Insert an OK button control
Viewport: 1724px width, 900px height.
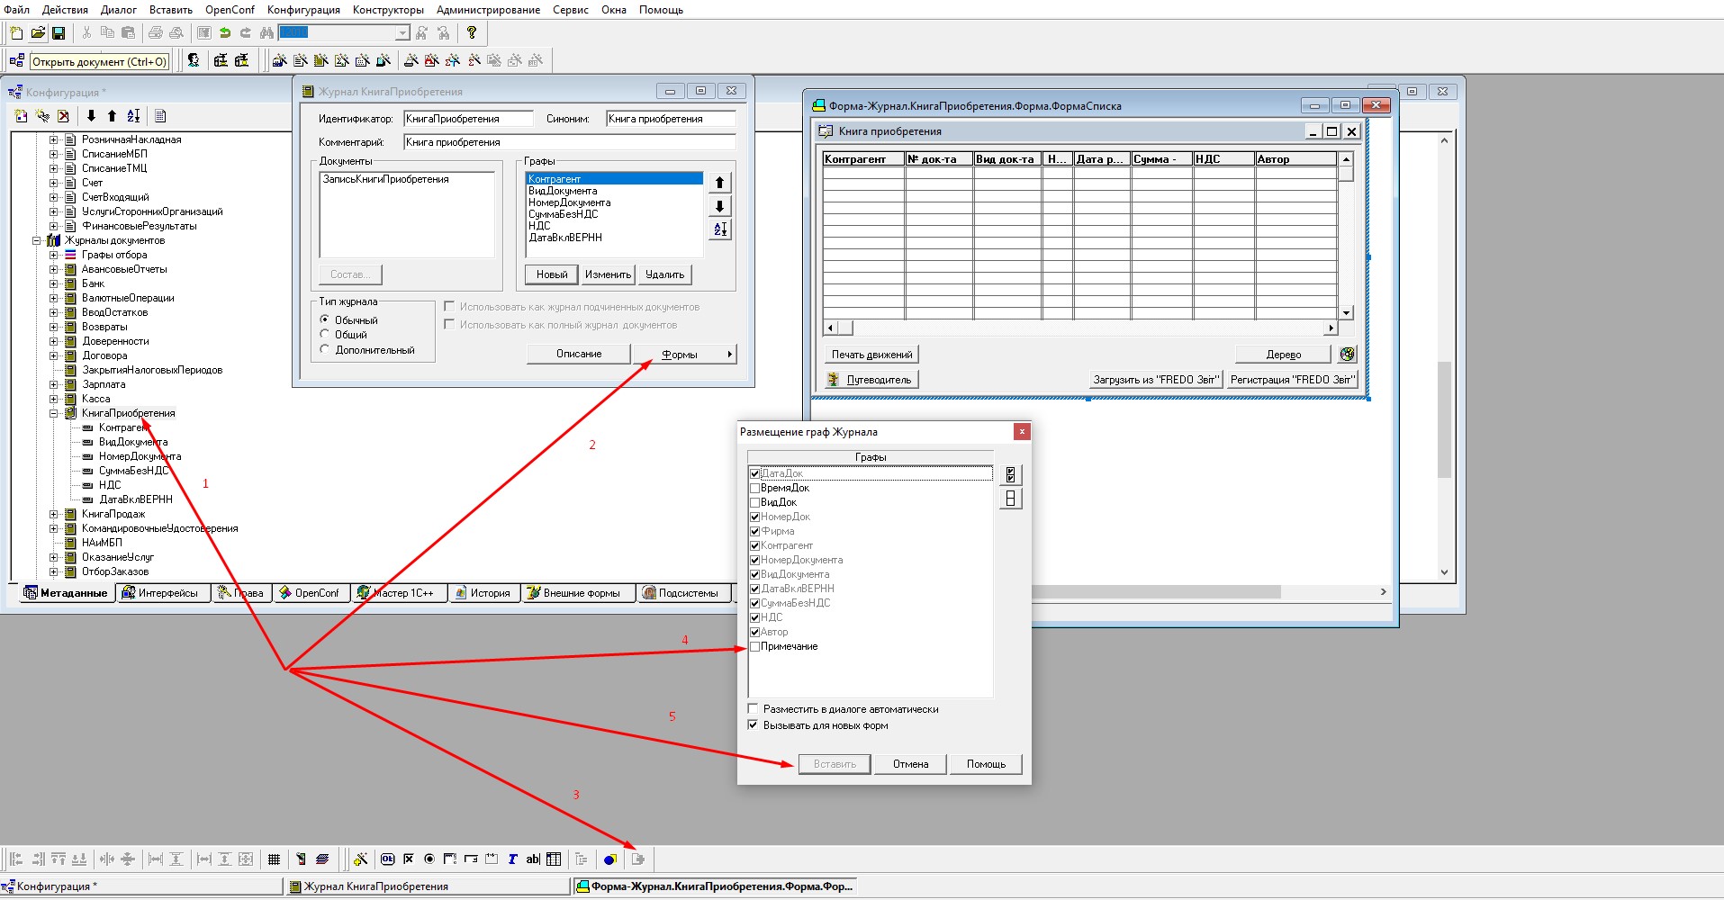(387, 859)
